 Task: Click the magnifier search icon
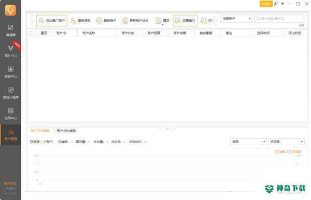click(x=258, y=19)
